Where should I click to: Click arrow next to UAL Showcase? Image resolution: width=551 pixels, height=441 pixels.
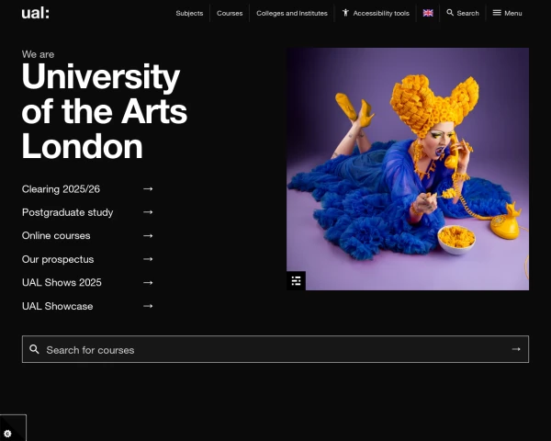[148, 306]
